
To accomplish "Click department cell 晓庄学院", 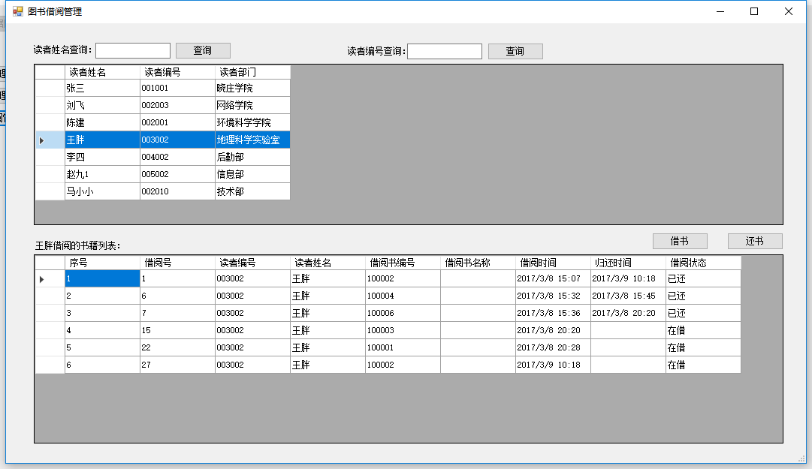I will [x=252, y=88].
